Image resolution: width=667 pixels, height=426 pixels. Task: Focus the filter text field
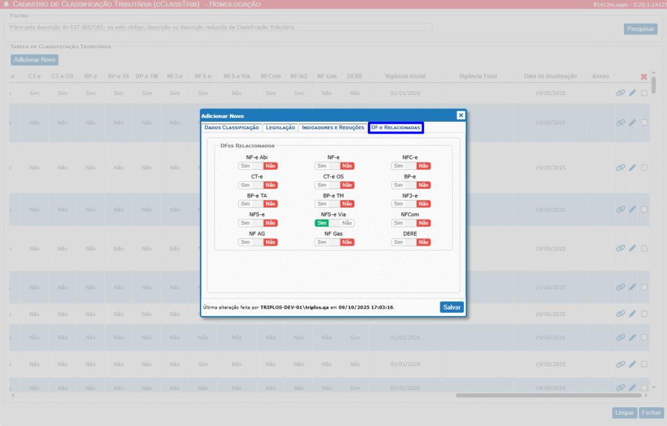pos(220,27)
